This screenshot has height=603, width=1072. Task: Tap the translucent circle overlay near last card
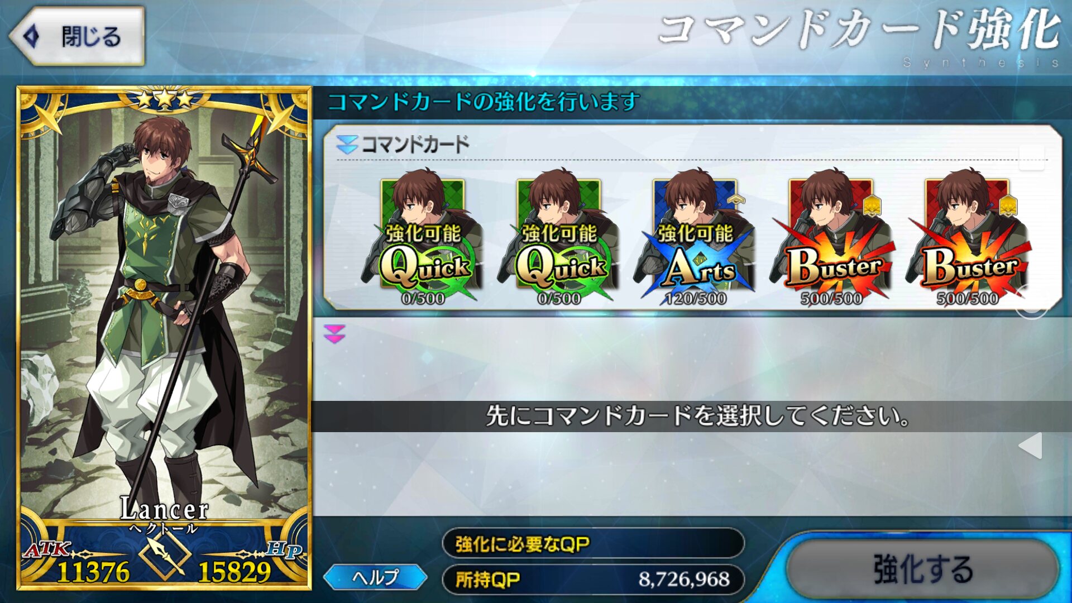1031,303
